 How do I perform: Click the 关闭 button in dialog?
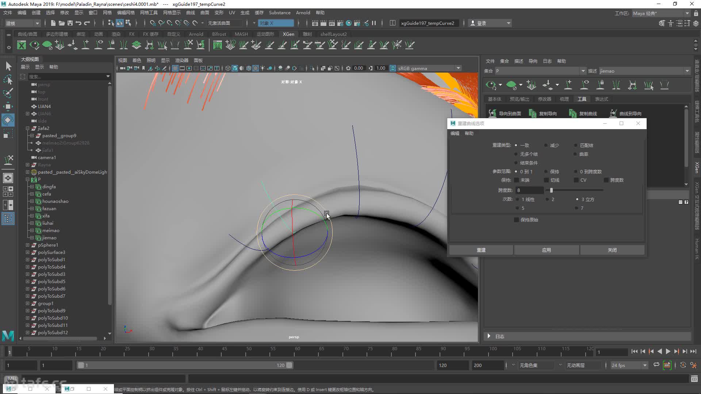click(x=612, y=250)
